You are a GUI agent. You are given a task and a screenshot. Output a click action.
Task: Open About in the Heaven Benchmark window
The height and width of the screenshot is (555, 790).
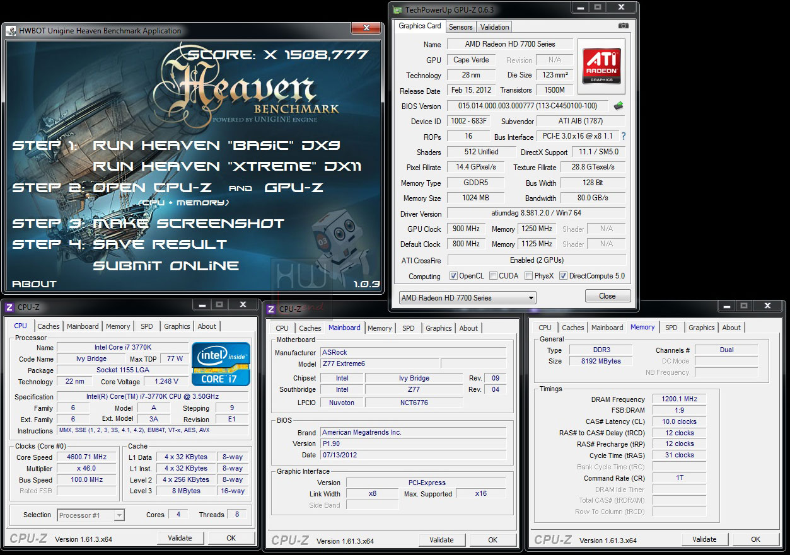click(x=34, y=284)
